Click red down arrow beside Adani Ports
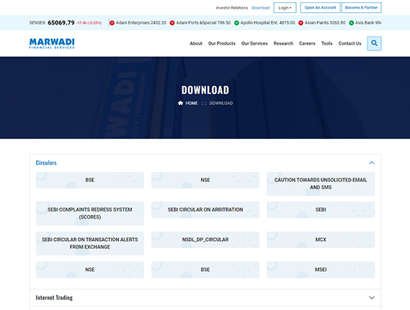Viewport: 410px width, 310px height. pos(172,23)
